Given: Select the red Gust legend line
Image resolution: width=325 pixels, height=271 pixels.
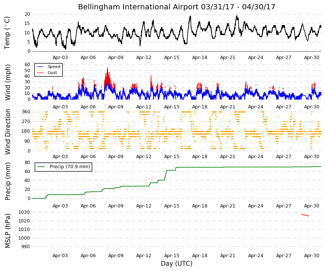Looking at the screenshot, I should (x=40, y=73).
